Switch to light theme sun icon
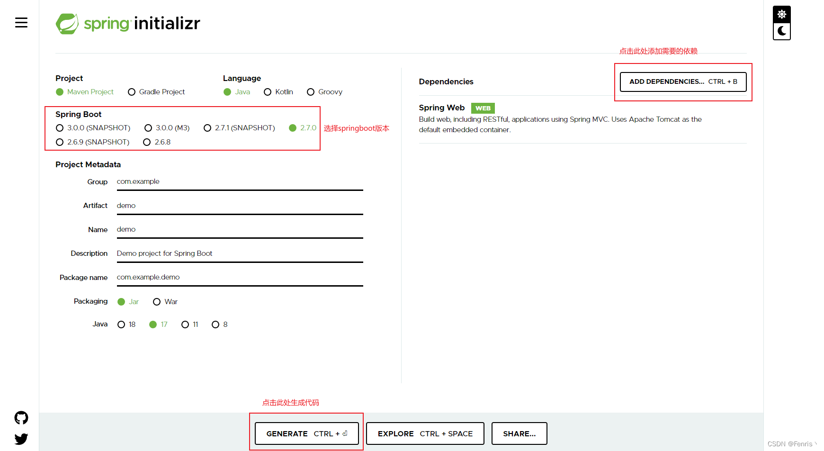The height and width of the screenshot is (451, 824). pos(782,14)
